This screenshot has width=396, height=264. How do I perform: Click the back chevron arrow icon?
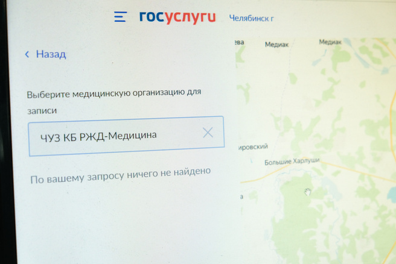tap(27, 54)
